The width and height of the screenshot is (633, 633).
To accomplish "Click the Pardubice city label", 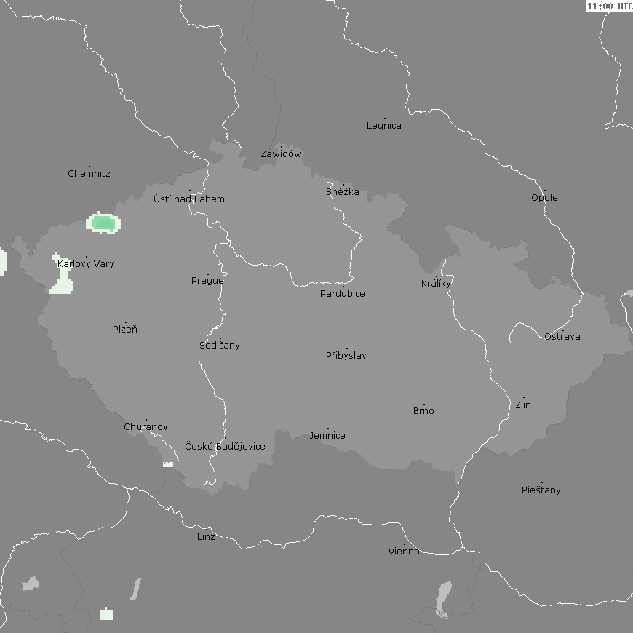I will pyautogui.click(x=343, y=294).
